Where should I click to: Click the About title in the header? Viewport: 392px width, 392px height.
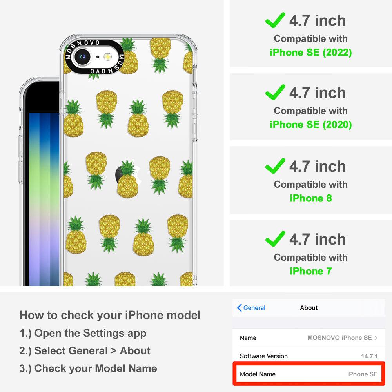point(309,308)
